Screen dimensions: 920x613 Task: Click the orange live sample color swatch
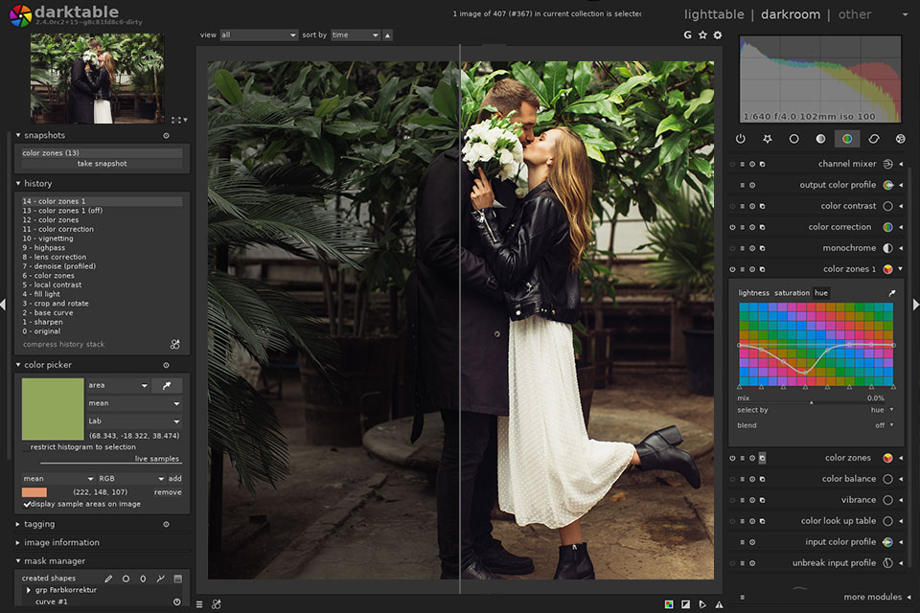pyautogui.click(x=34, y=491)
